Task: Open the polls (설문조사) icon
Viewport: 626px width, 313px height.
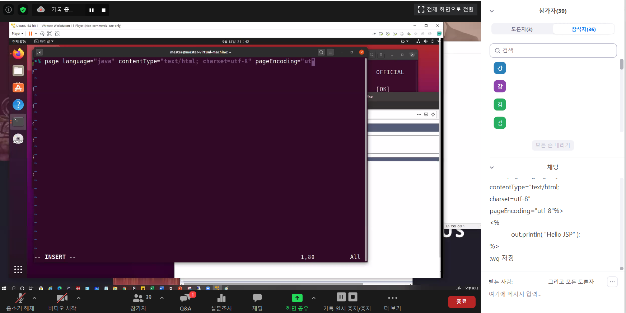Action: click(x=221, y=298)
